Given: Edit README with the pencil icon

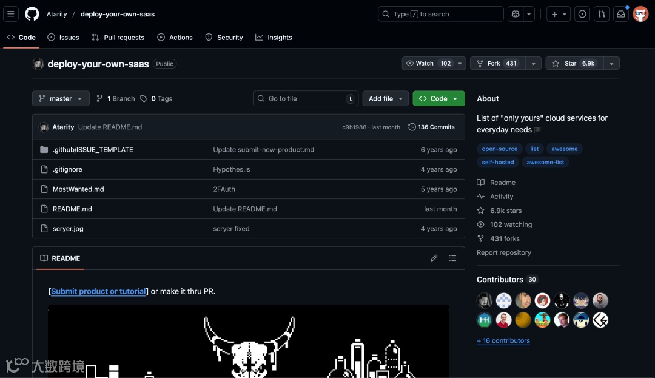Looking at the screenshot, I should [434, 258].
